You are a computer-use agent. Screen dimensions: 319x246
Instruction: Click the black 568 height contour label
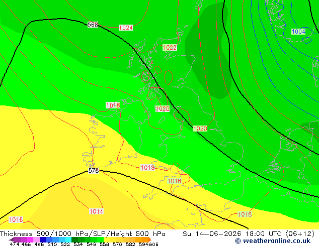click(x=93, y=25)
